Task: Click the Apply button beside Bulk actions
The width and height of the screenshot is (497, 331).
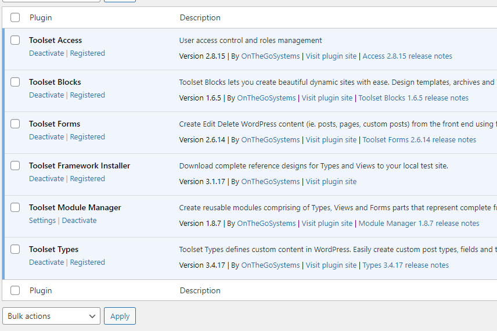Action: (x=120, y=316)
